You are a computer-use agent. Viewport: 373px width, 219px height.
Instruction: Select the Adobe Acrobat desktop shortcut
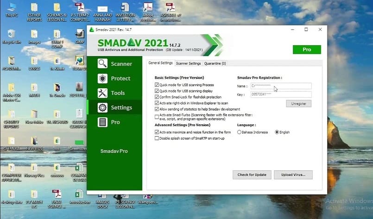[x=148, y=12]
